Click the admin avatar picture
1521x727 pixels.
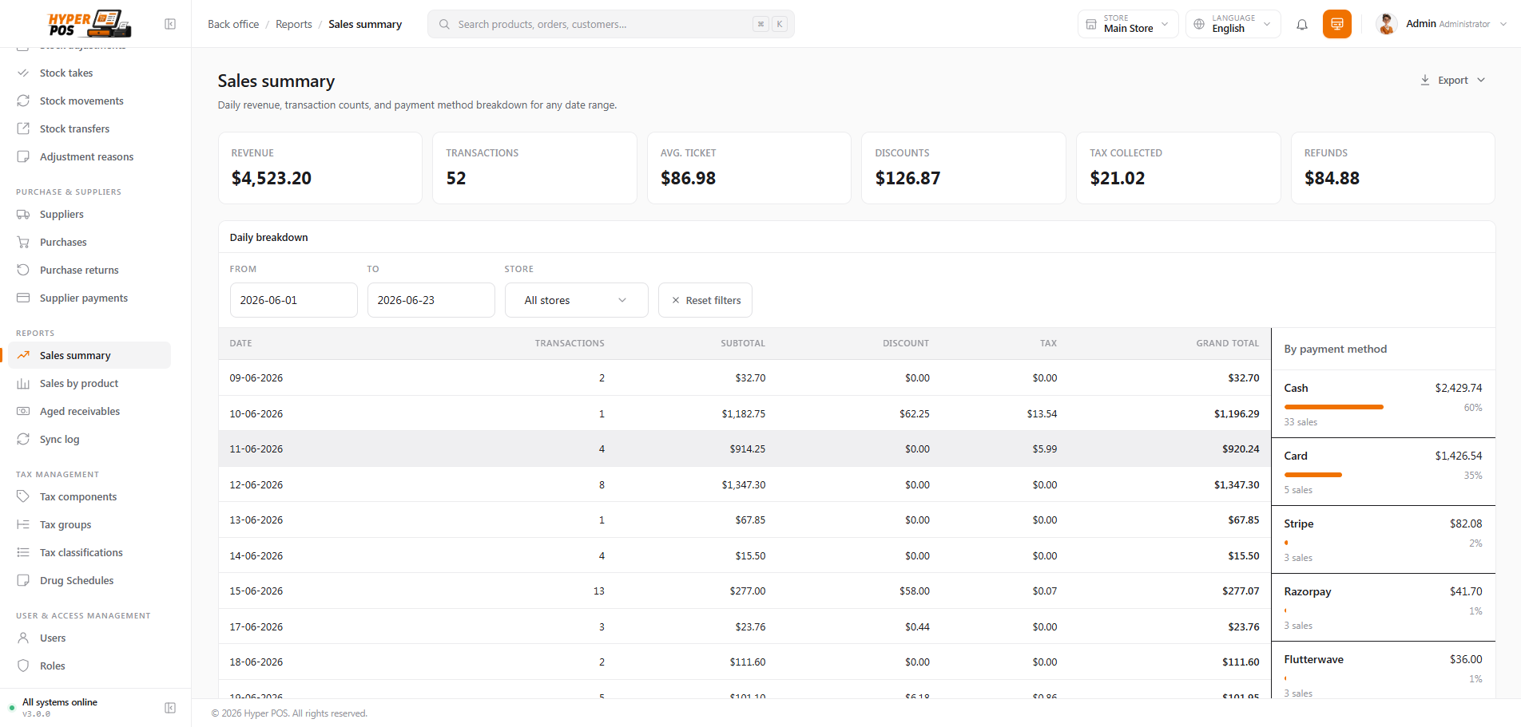coord(1387,24)
